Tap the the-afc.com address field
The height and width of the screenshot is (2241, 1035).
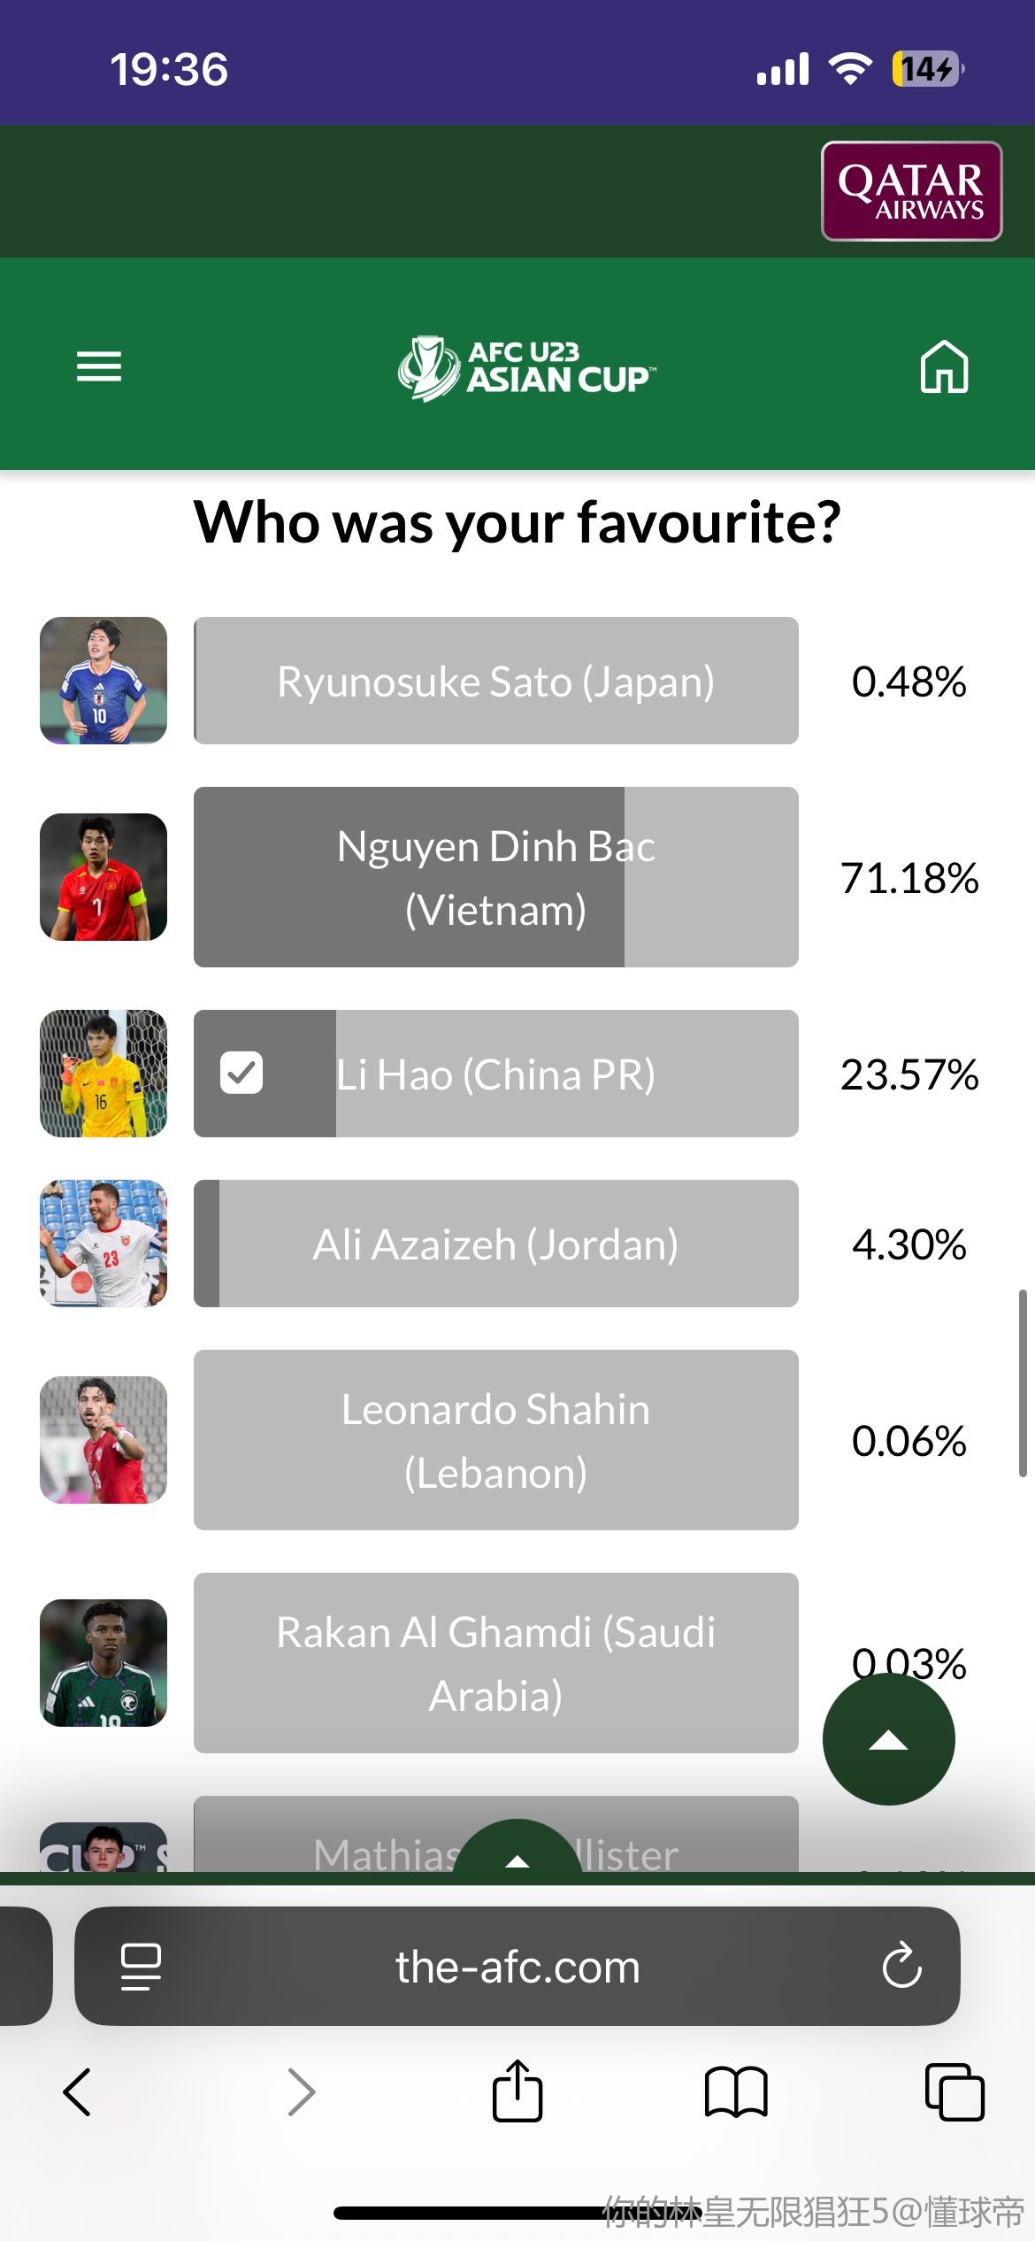[x=517, y=1966]
